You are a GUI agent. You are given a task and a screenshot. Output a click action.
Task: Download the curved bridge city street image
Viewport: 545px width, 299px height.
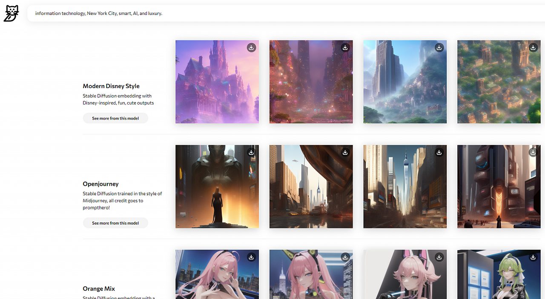pyautogui.click(x=345, y=152)
